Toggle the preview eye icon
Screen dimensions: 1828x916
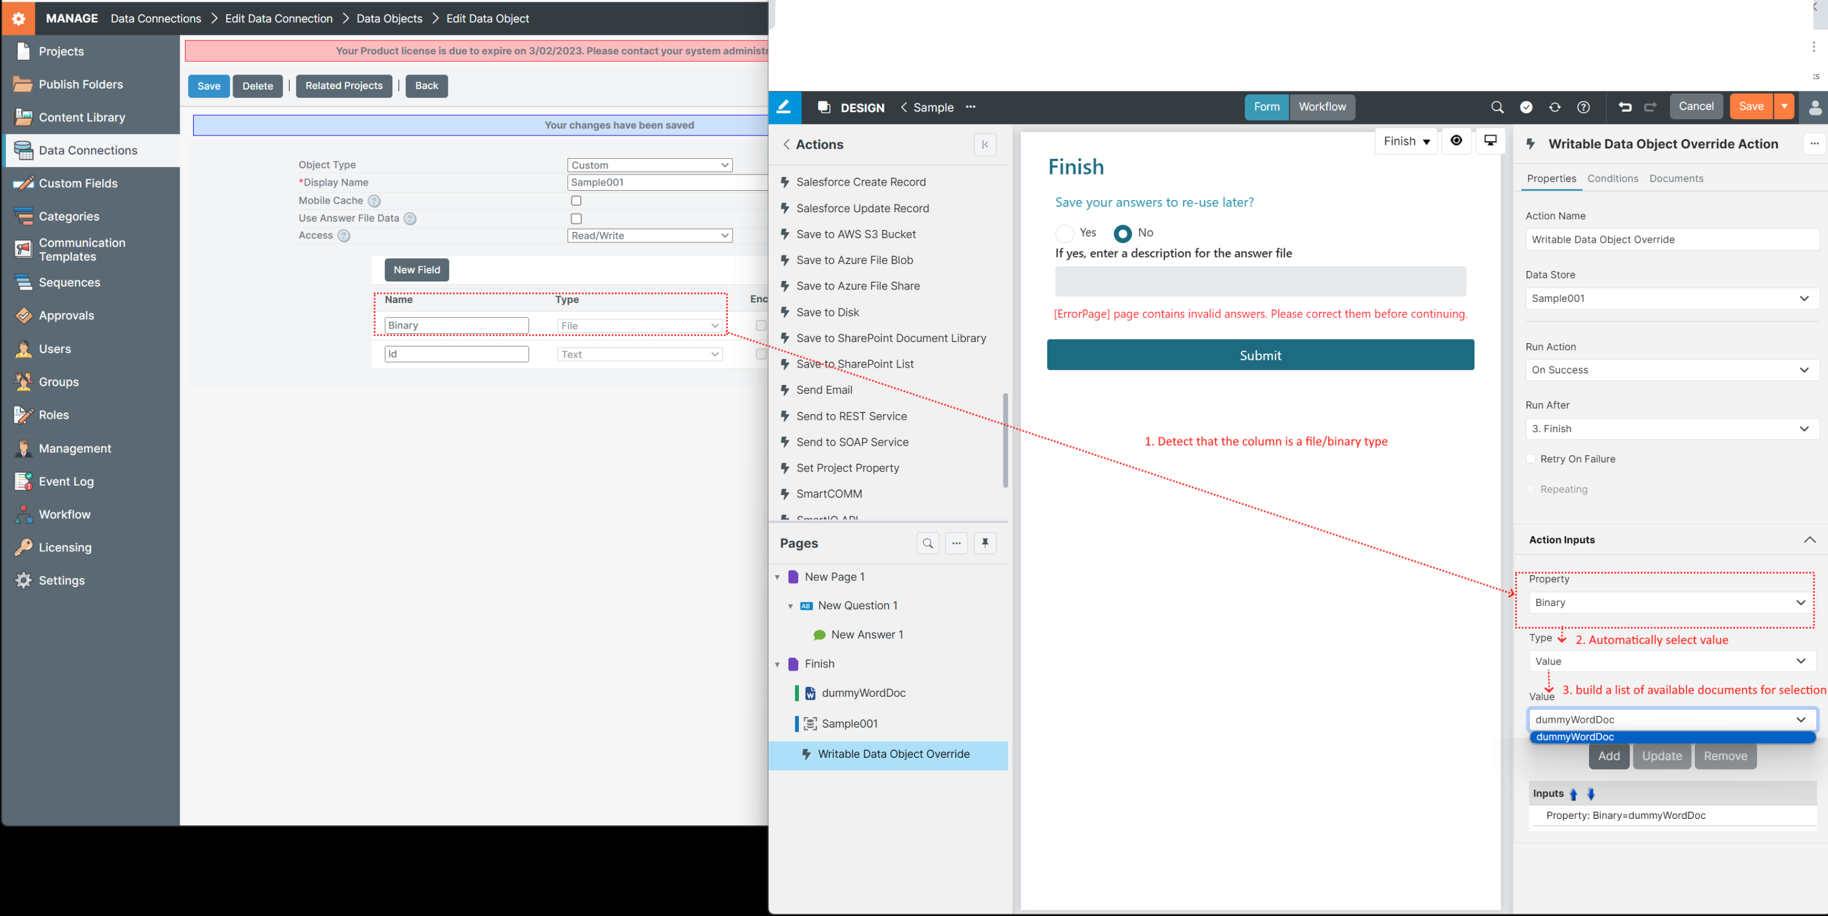pos(1455,141)
